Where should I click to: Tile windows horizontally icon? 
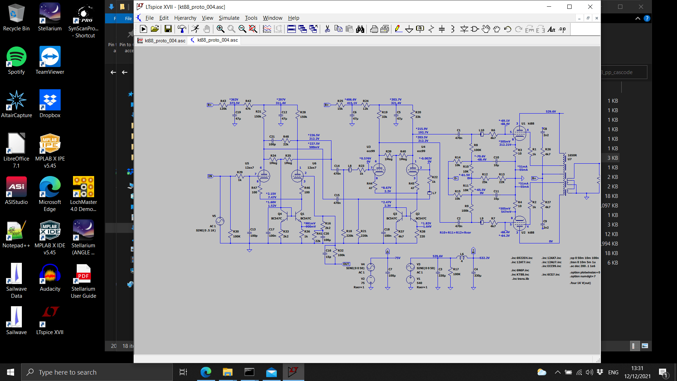292,29
